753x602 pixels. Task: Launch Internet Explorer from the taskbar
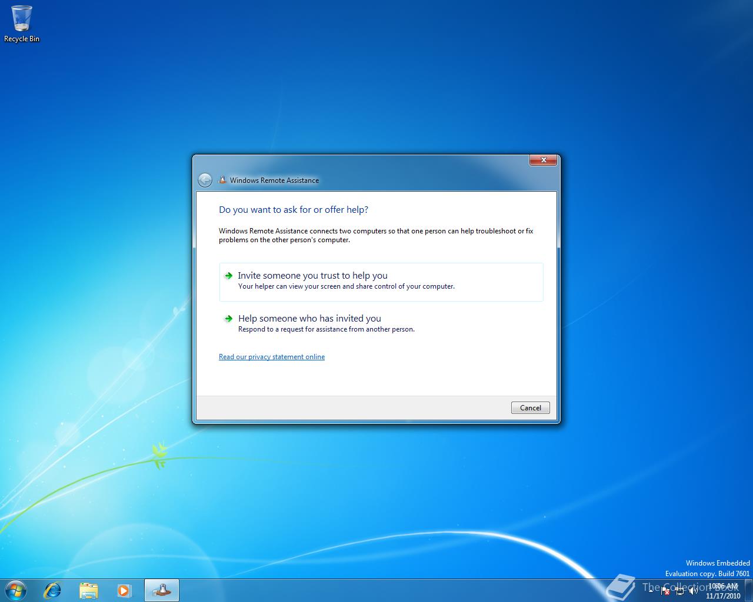(x=52, y=590)
